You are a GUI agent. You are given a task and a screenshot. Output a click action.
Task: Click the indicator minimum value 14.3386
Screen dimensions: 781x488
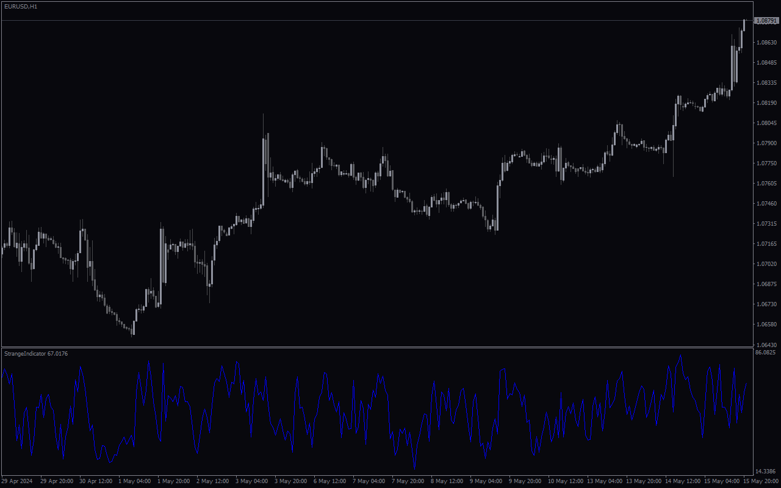(x=765, y=472)
